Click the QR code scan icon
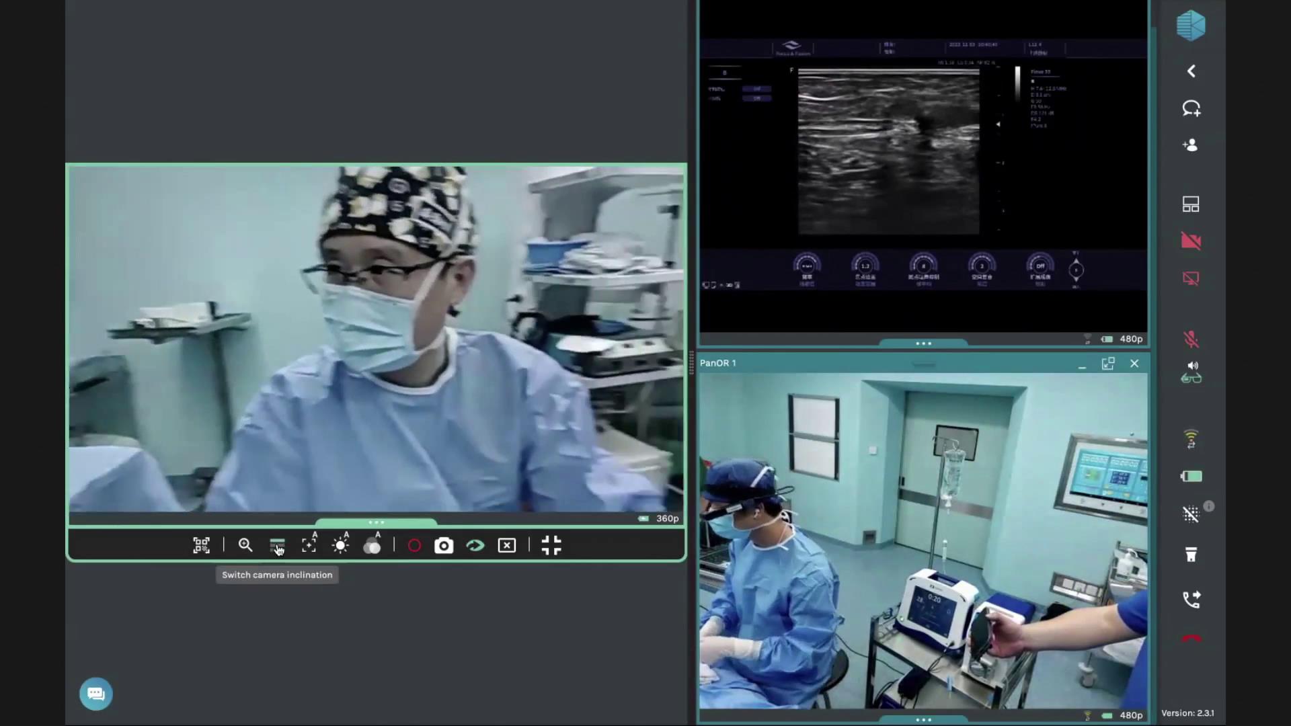 pyautogui.click(x=201, y=545)
